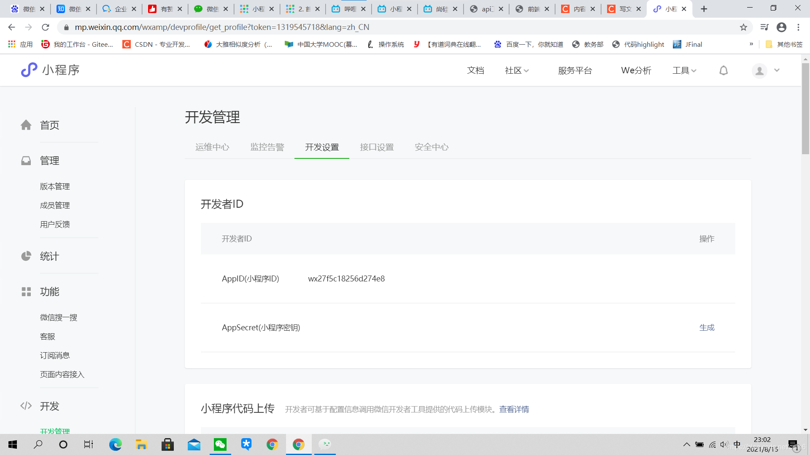Switch to the 知乎 browser tab
The image size is (810, 455).
tap(73, 9)
